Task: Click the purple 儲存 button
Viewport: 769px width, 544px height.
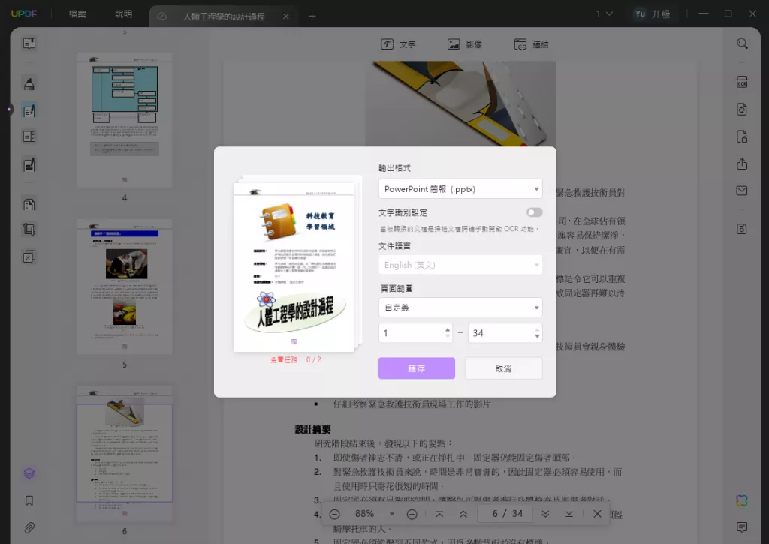Action: click(x=416, y=368)
